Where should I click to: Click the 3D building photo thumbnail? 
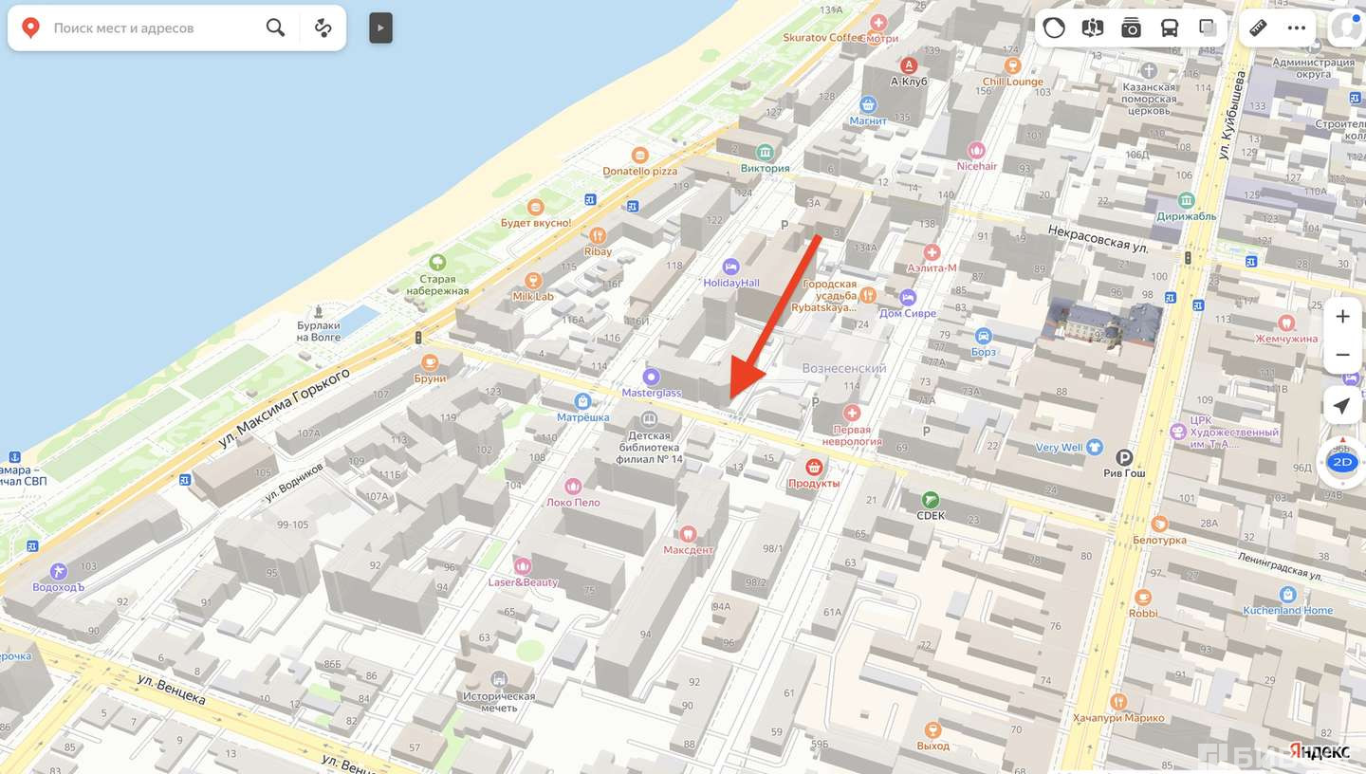tap(1101, 322)
